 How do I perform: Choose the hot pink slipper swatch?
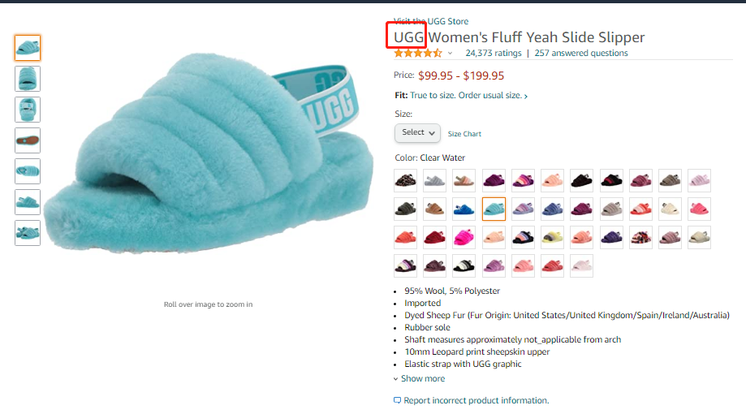point(464,238)
